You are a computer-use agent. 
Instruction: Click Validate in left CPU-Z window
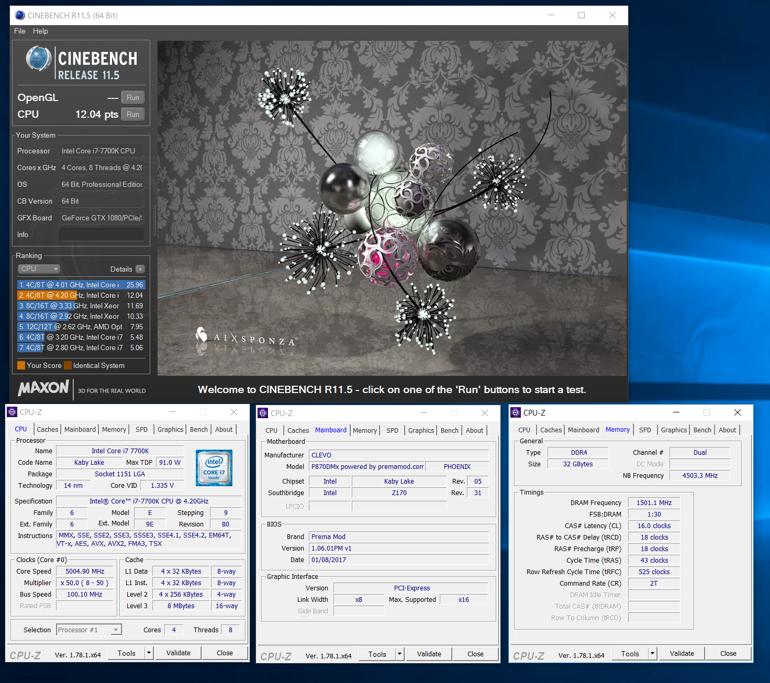[x=178, y=653]
